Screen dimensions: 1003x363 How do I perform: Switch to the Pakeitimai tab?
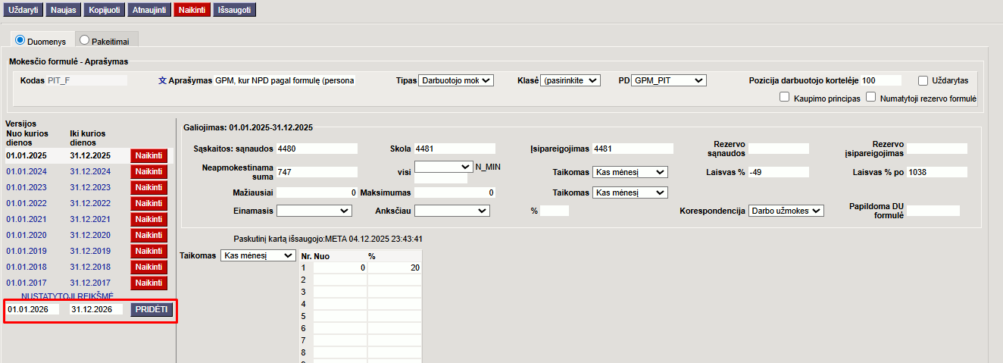(x=84, y=39)
